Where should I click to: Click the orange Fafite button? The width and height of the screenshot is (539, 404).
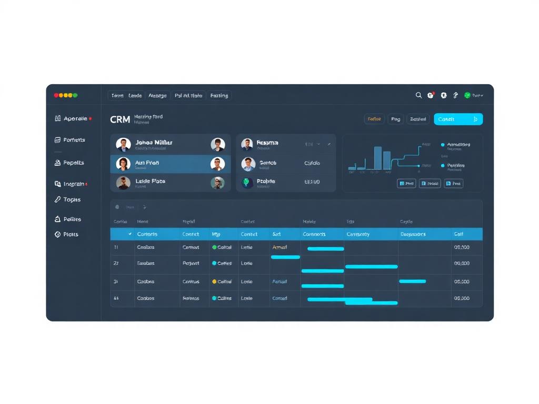point(374,119)
